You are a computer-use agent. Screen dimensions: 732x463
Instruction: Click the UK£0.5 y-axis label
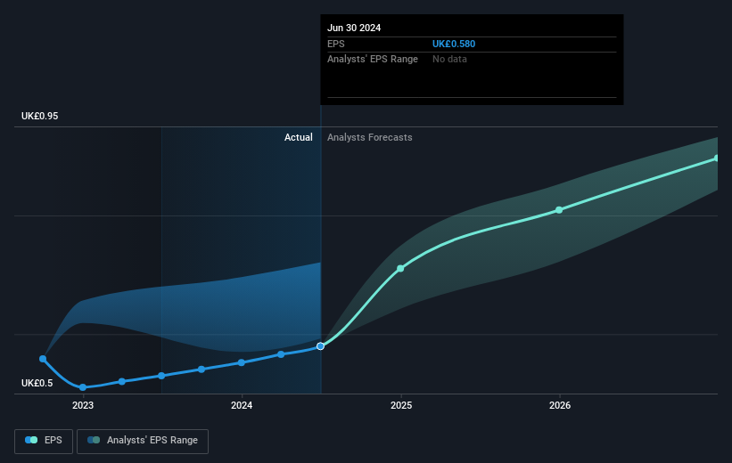point(37,383)
